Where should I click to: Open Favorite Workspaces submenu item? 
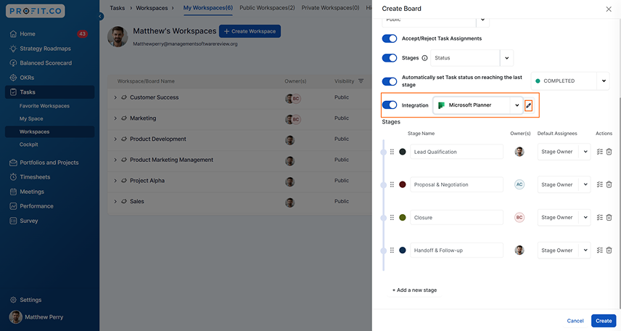(x=44, y=106)
